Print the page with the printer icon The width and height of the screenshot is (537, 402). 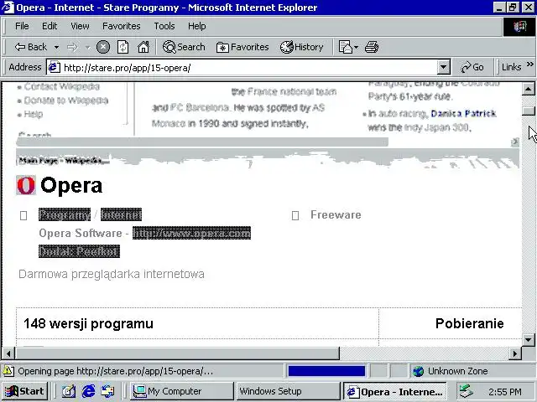coord(372,47)
